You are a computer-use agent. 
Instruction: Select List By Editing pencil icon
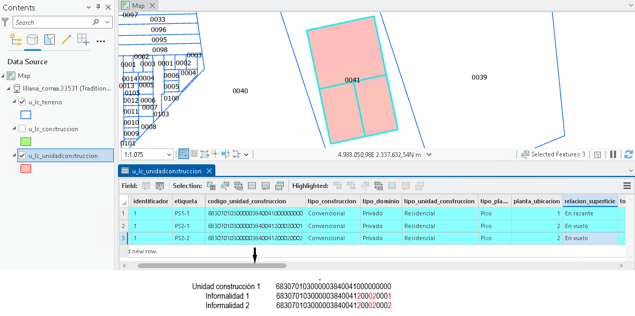click(66, 39)
